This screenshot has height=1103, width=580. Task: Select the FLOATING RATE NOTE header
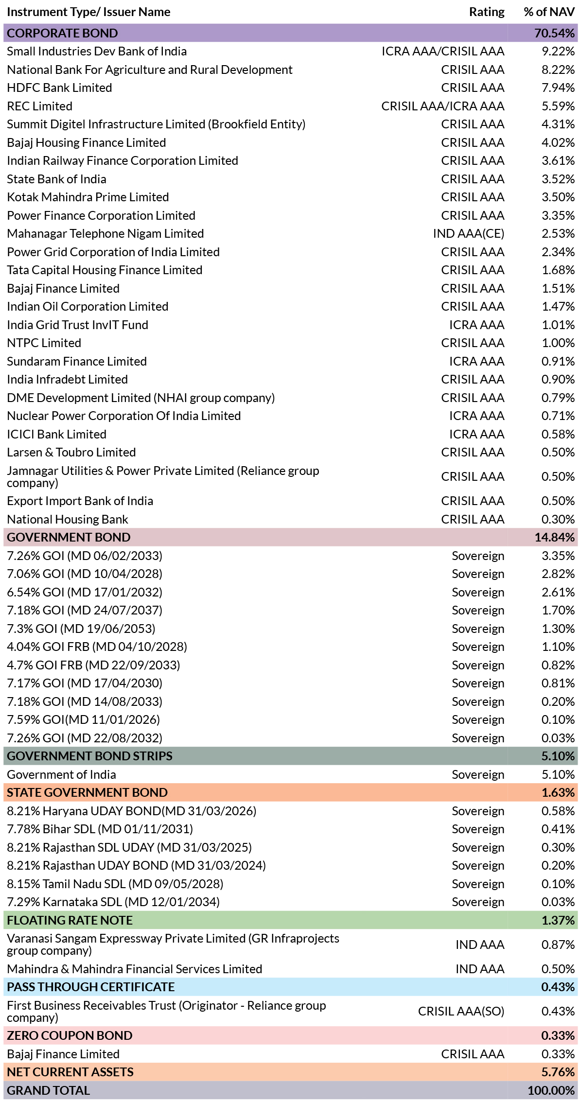click(290, 920)
